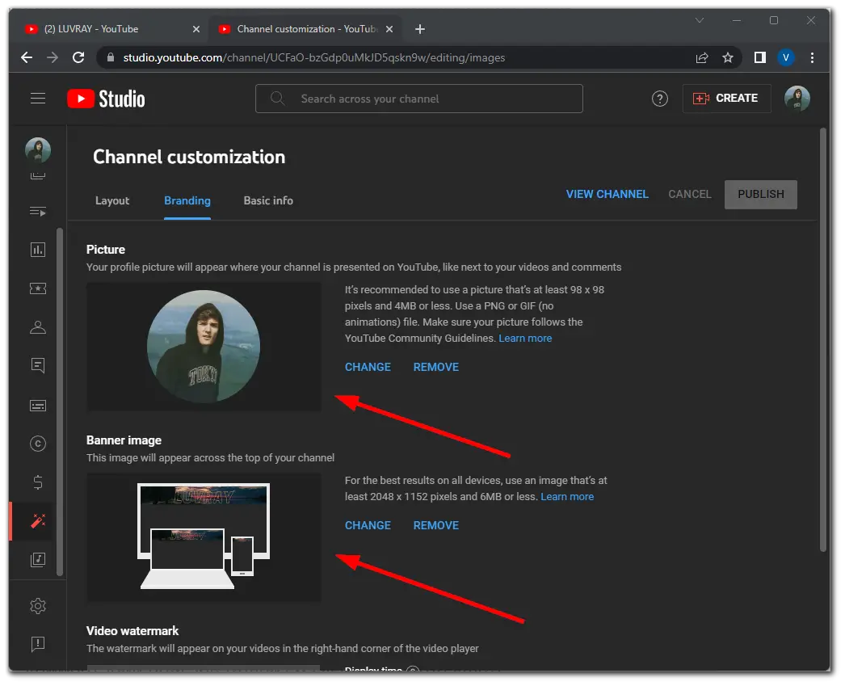
Task: Open Send feedback icon in the sidebar
Action: pos(38,644)
